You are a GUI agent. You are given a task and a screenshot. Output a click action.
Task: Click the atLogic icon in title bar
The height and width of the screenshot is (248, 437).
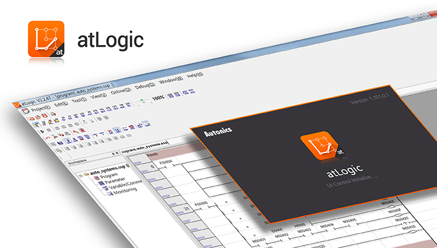(x=17, y=105)
